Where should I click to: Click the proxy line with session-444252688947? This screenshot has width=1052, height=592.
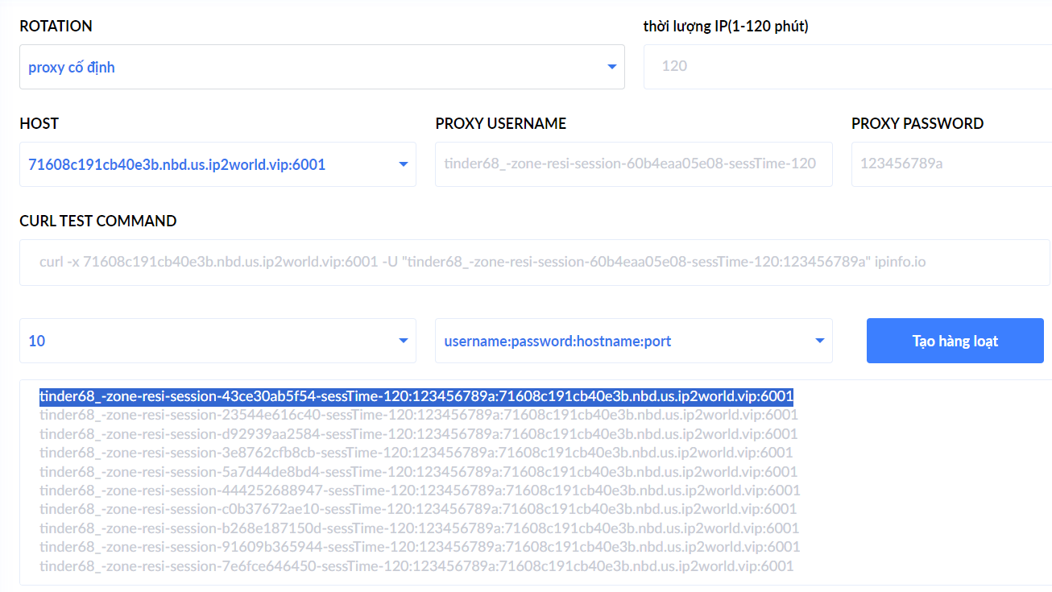(420, 491)
